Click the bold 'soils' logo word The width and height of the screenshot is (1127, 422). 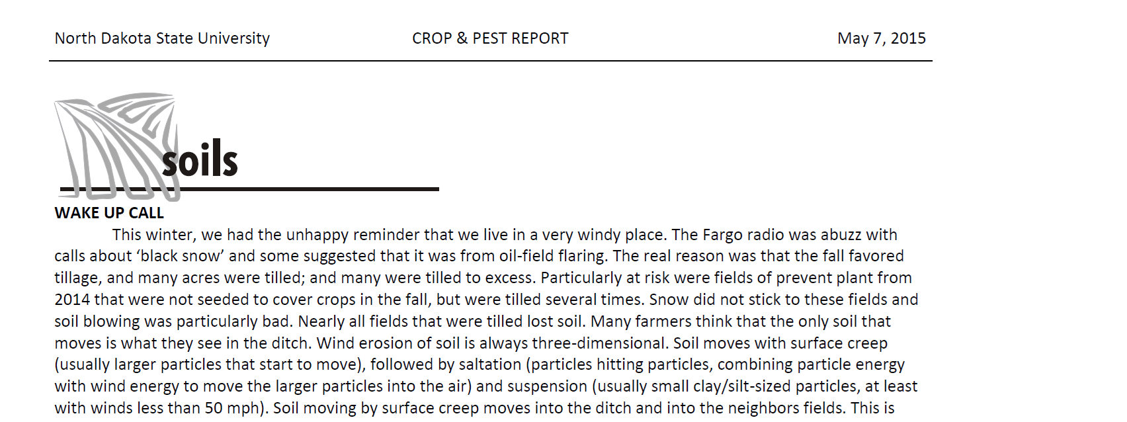pos(200,159)
